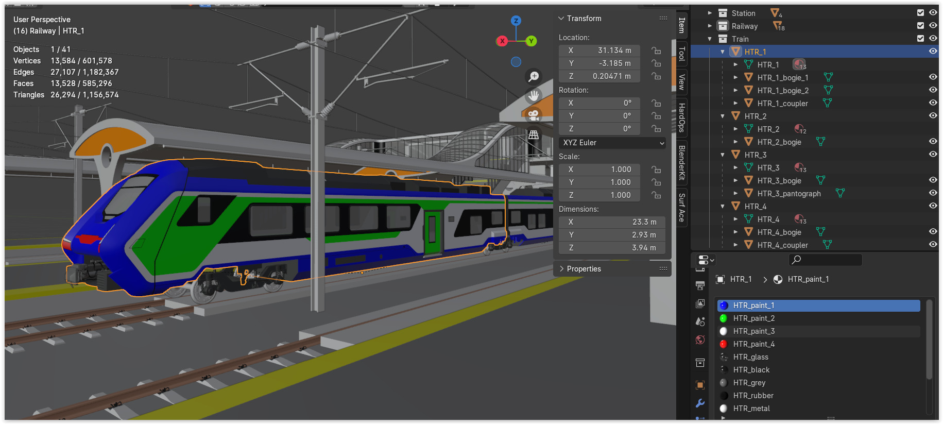Switch to Surf Ace sidebar tab
Image resolution: width=943 pixels, height=424 pixels.
click(x=682, y=208)
